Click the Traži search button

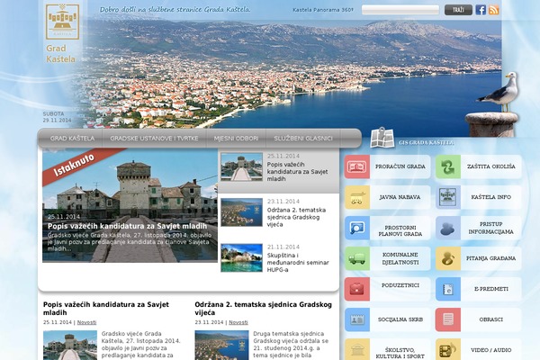(x=458, y=10)
